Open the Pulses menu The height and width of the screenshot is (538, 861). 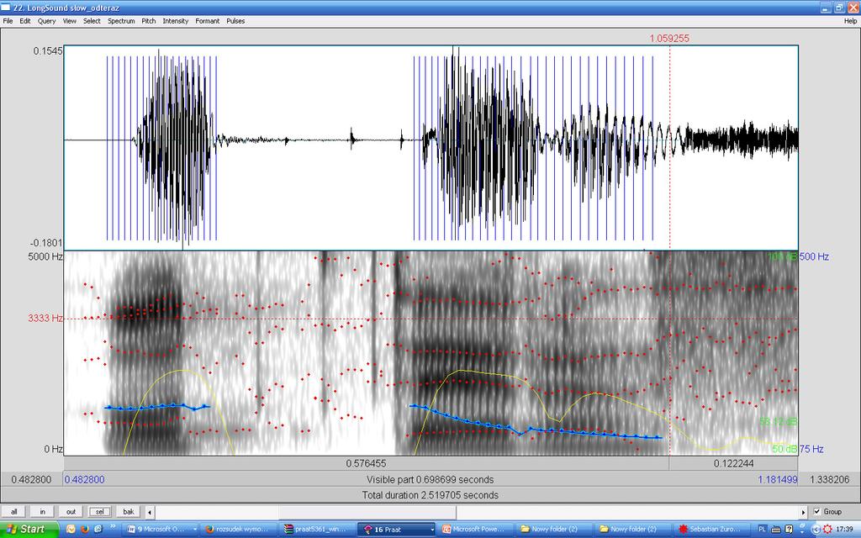tap(235, 21)
